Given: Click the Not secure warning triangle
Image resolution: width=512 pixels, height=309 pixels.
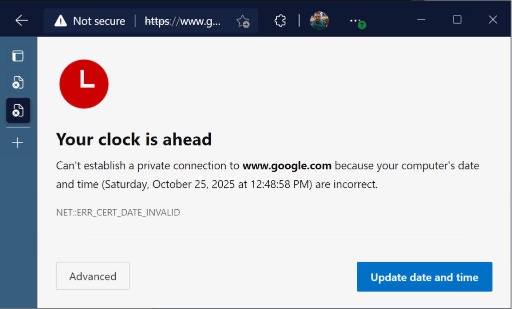Looking at the screenshot, I should point(61,21).
